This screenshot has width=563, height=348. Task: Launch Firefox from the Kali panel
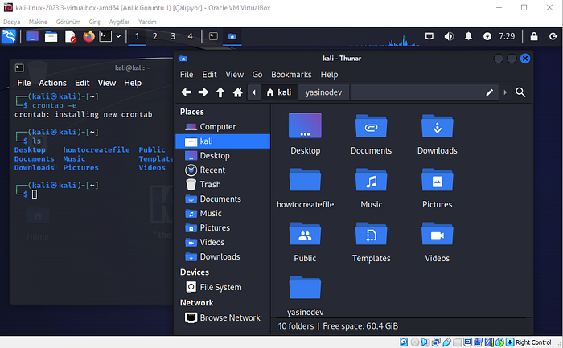click(88, 36)
